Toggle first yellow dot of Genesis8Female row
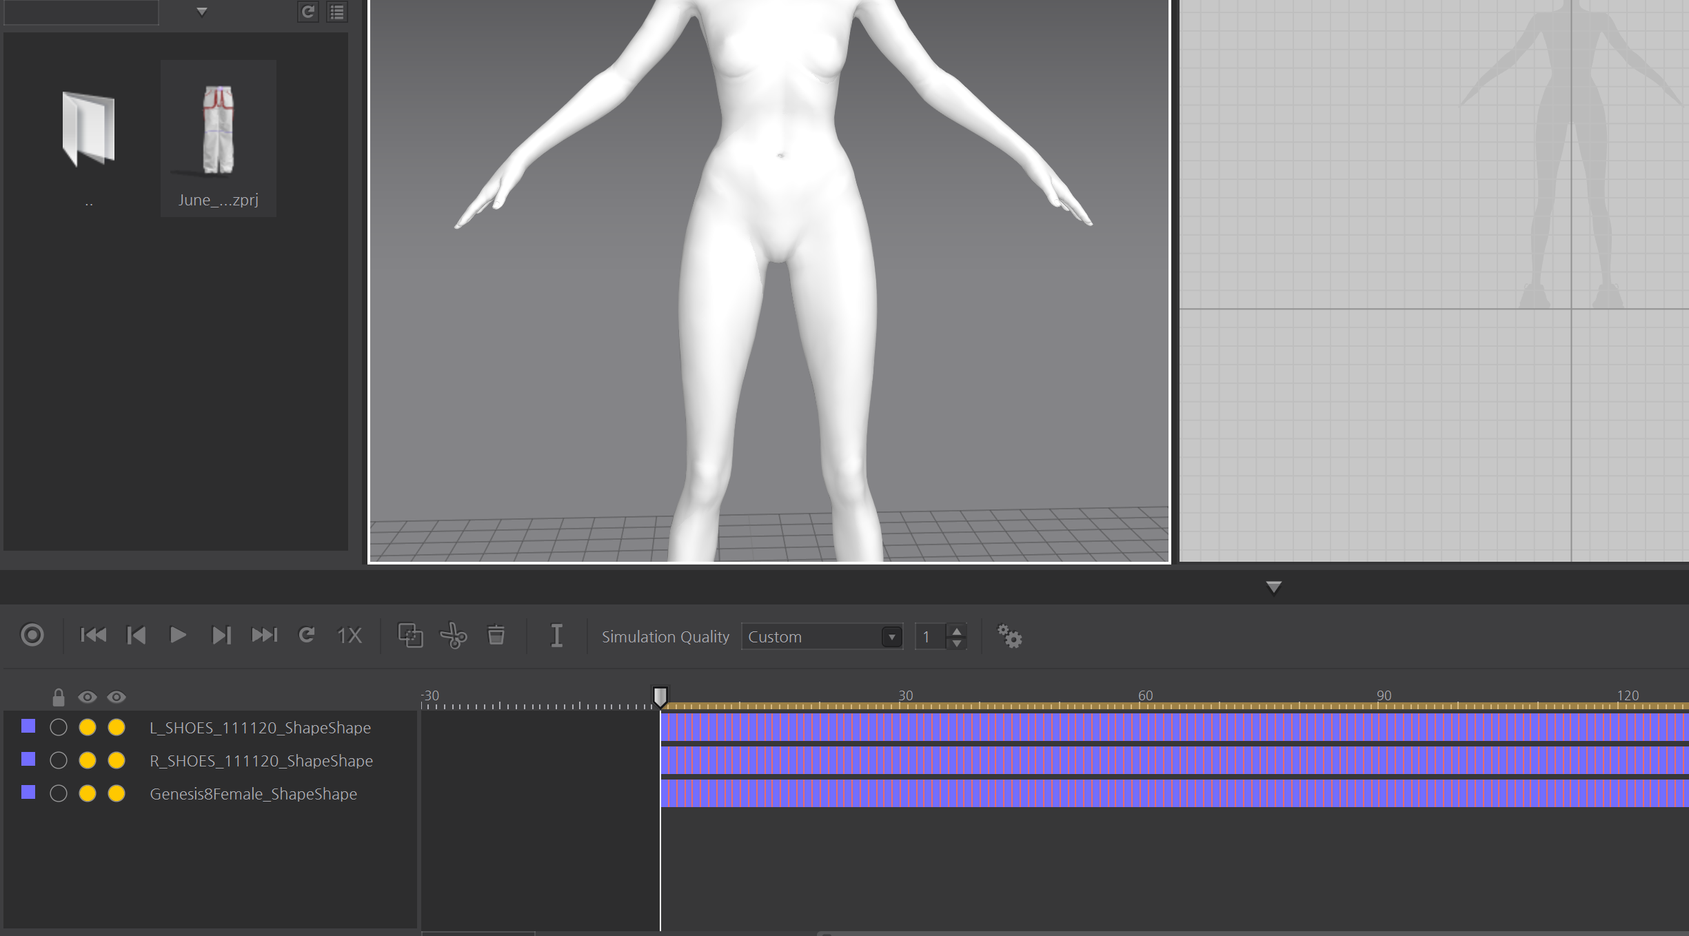 [x=88, y=793]
